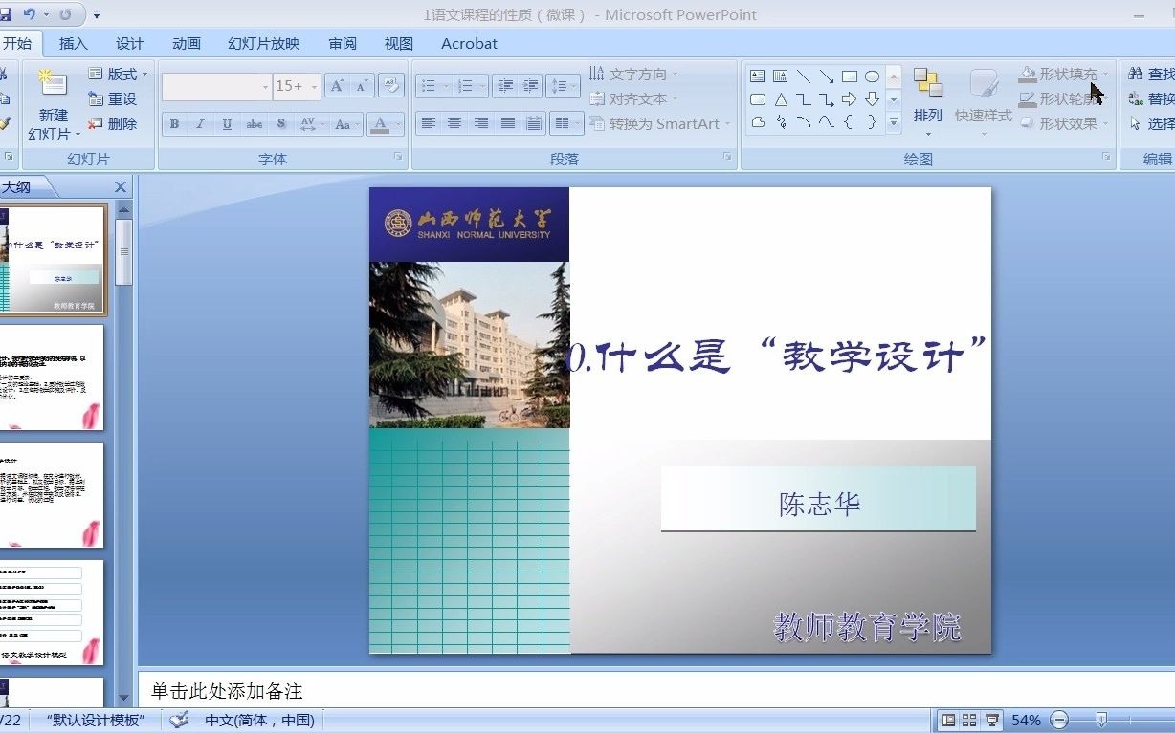Select the Slide Show view icon
1175x734 pixels.
click(993, 720)
